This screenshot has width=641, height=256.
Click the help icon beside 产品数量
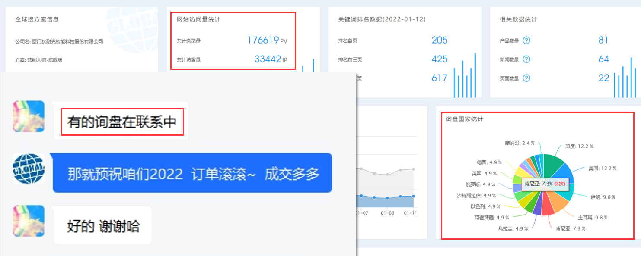tap(526, 41)
